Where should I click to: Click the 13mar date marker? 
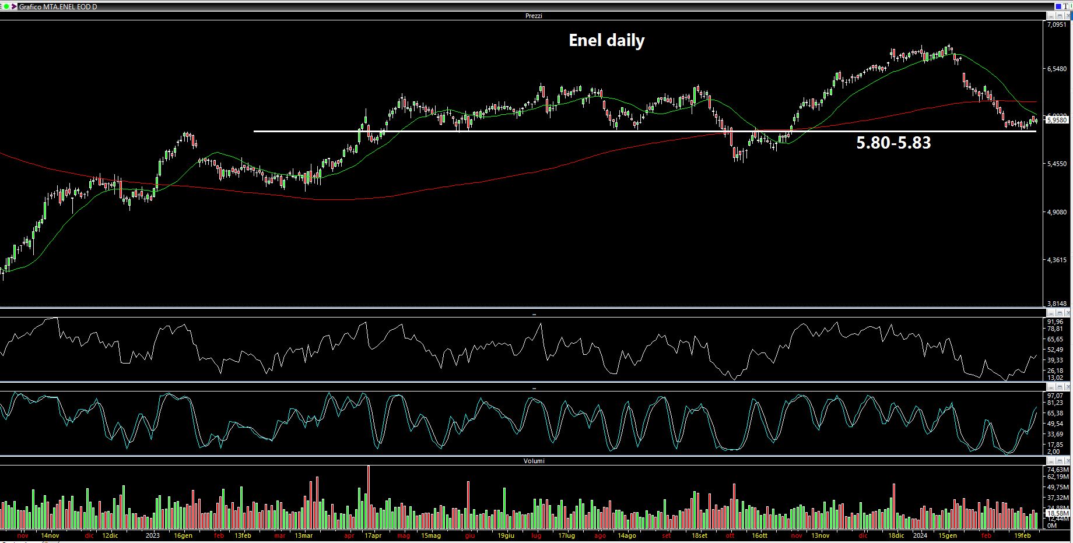point(303,535)
